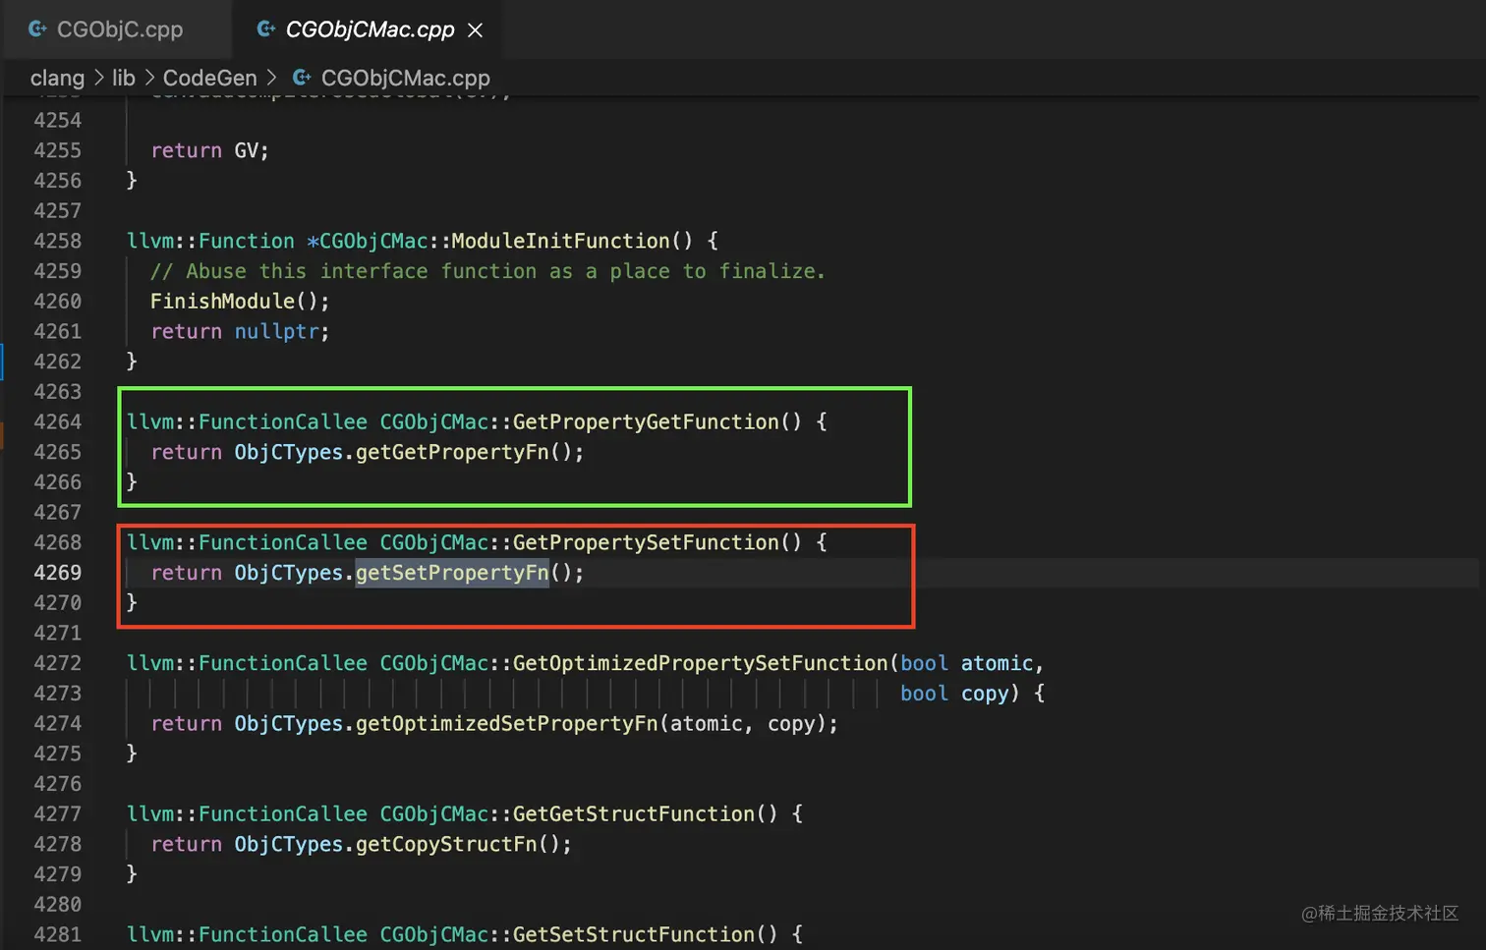The height and width of the screenshot is (950, 1486).
Task: Click the "copy" parameter on line 4273
Action: pyautogui.click(x=985, y=694)
